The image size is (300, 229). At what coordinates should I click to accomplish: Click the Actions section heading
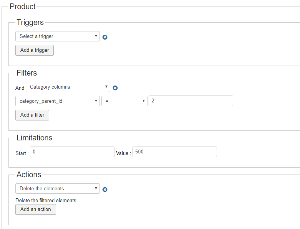[29, 175]
